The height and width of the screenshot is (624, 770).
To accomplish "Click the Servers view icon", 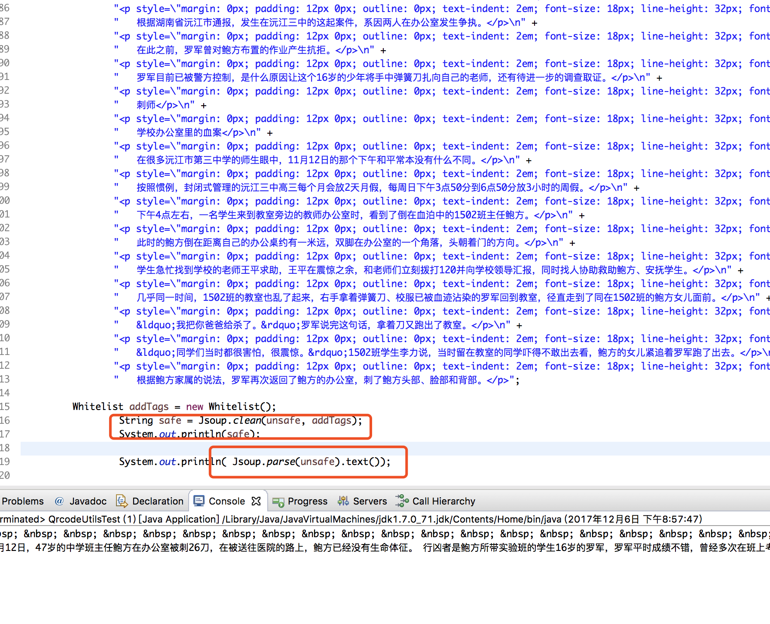I will tap(342, 501).
